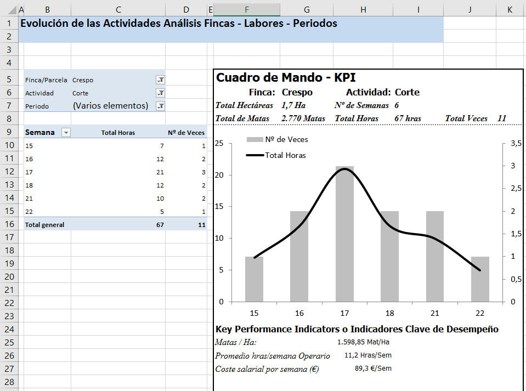Click the tallest gray bar for week 17
The width and height of the screenshot is (526, 391).
[x=344, y=236]
